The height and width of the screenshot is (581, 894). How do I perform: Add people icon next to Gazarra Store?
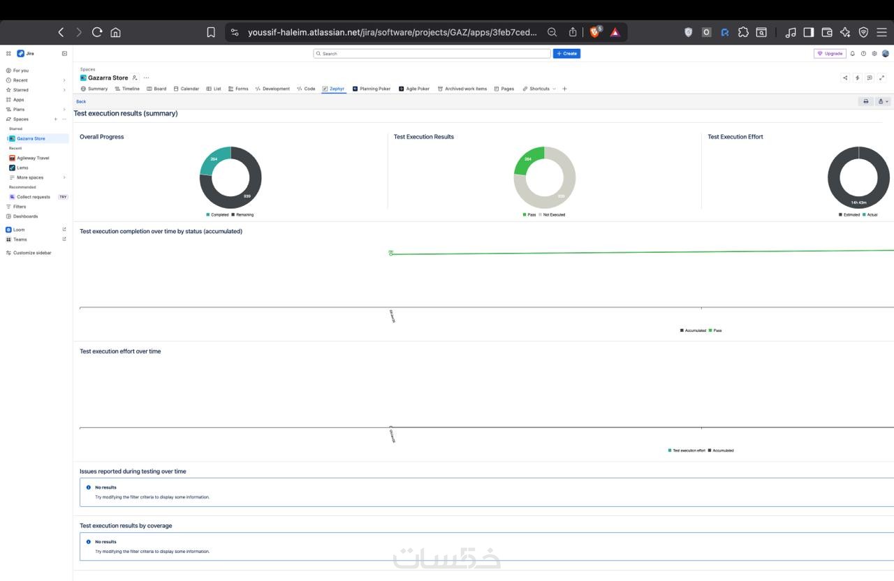135,78
